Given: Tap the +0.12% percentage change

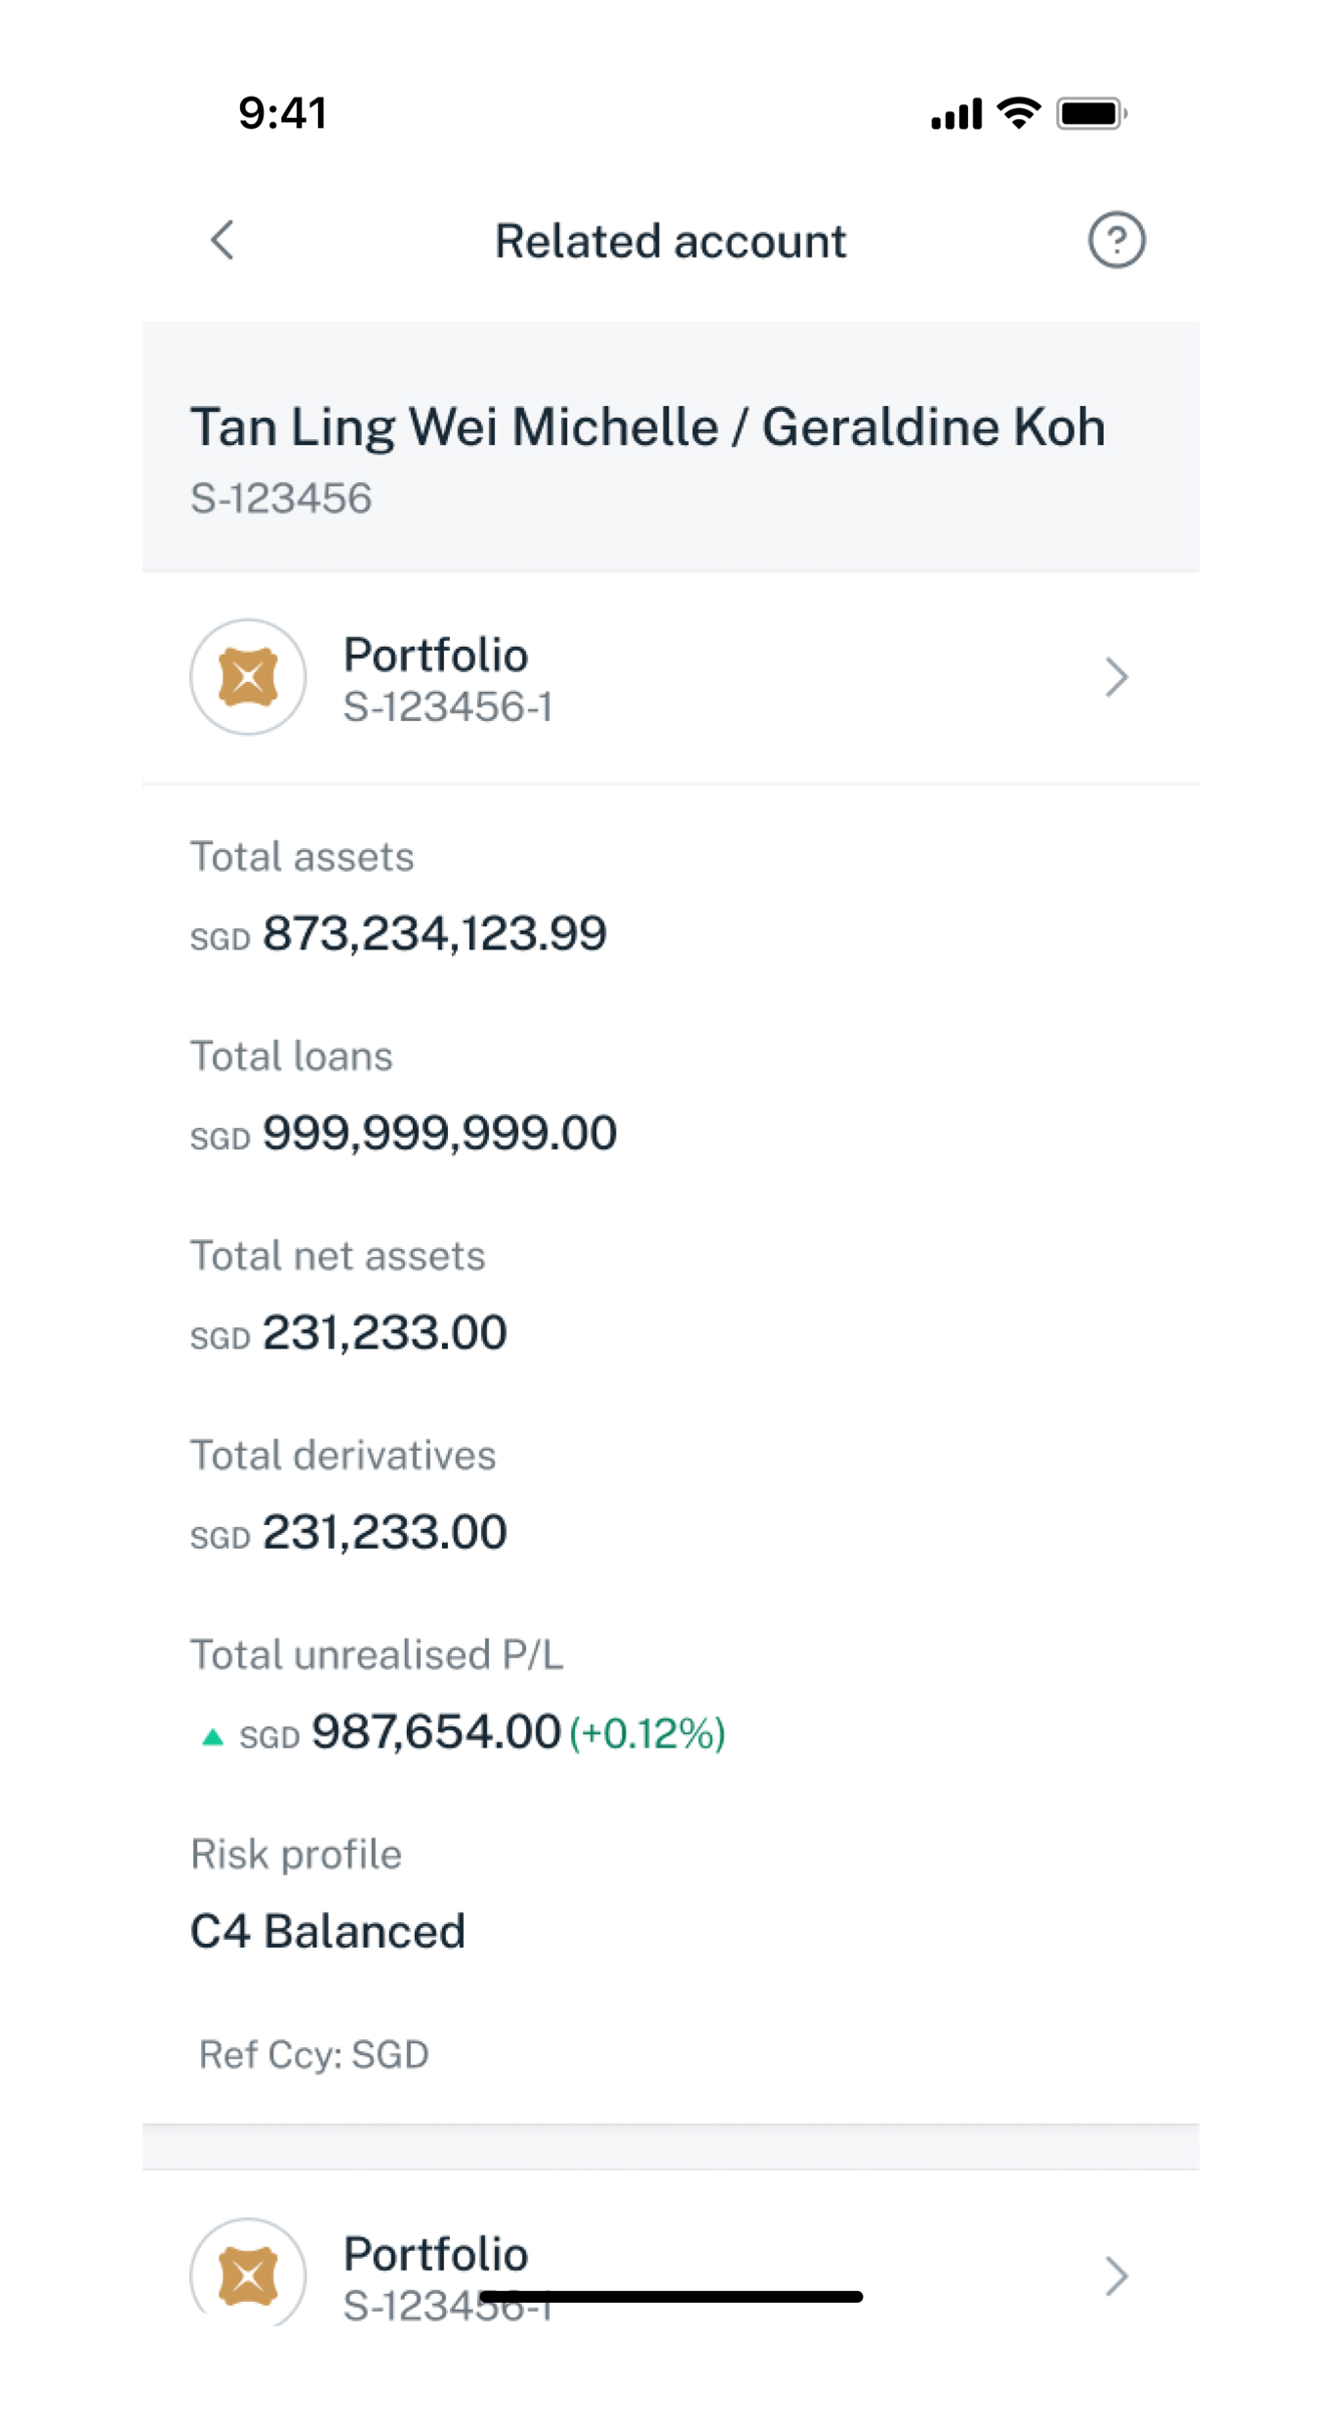Looking at the screenshot, I should point(647,1734).
